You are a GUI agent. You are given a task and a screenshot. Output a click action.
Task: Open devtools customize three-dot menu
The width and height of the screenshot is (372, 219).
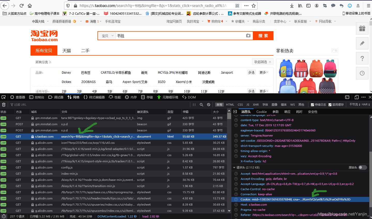[363, 97]
